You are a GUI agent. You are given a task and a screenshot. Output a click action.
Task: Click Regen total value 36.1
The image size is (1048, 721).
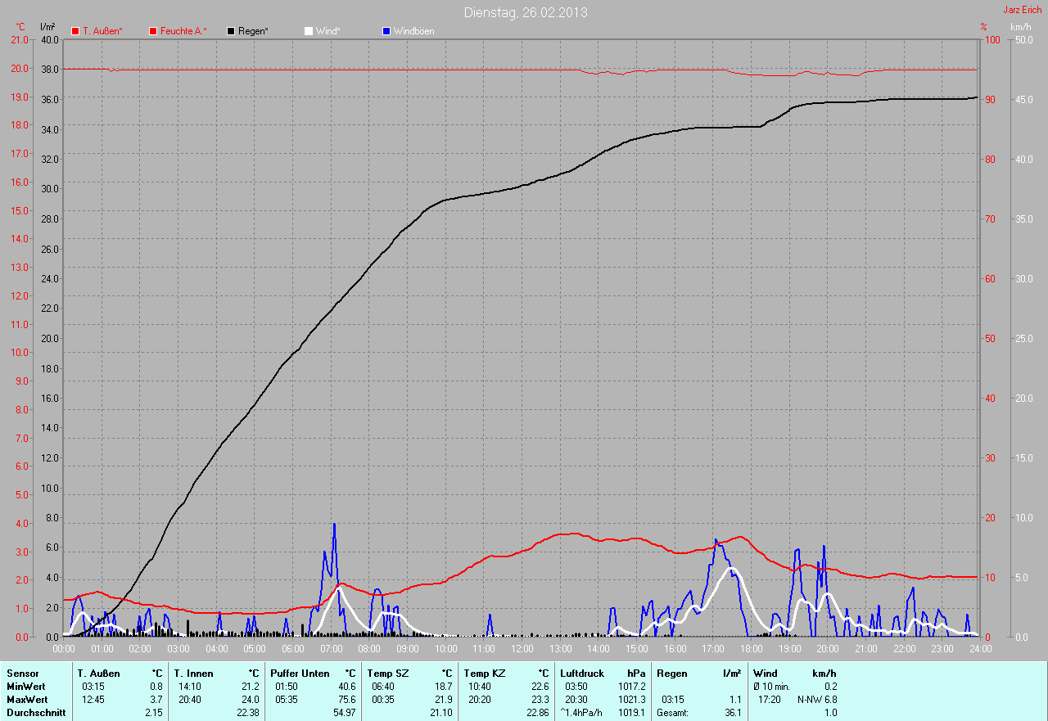(734, 713)
